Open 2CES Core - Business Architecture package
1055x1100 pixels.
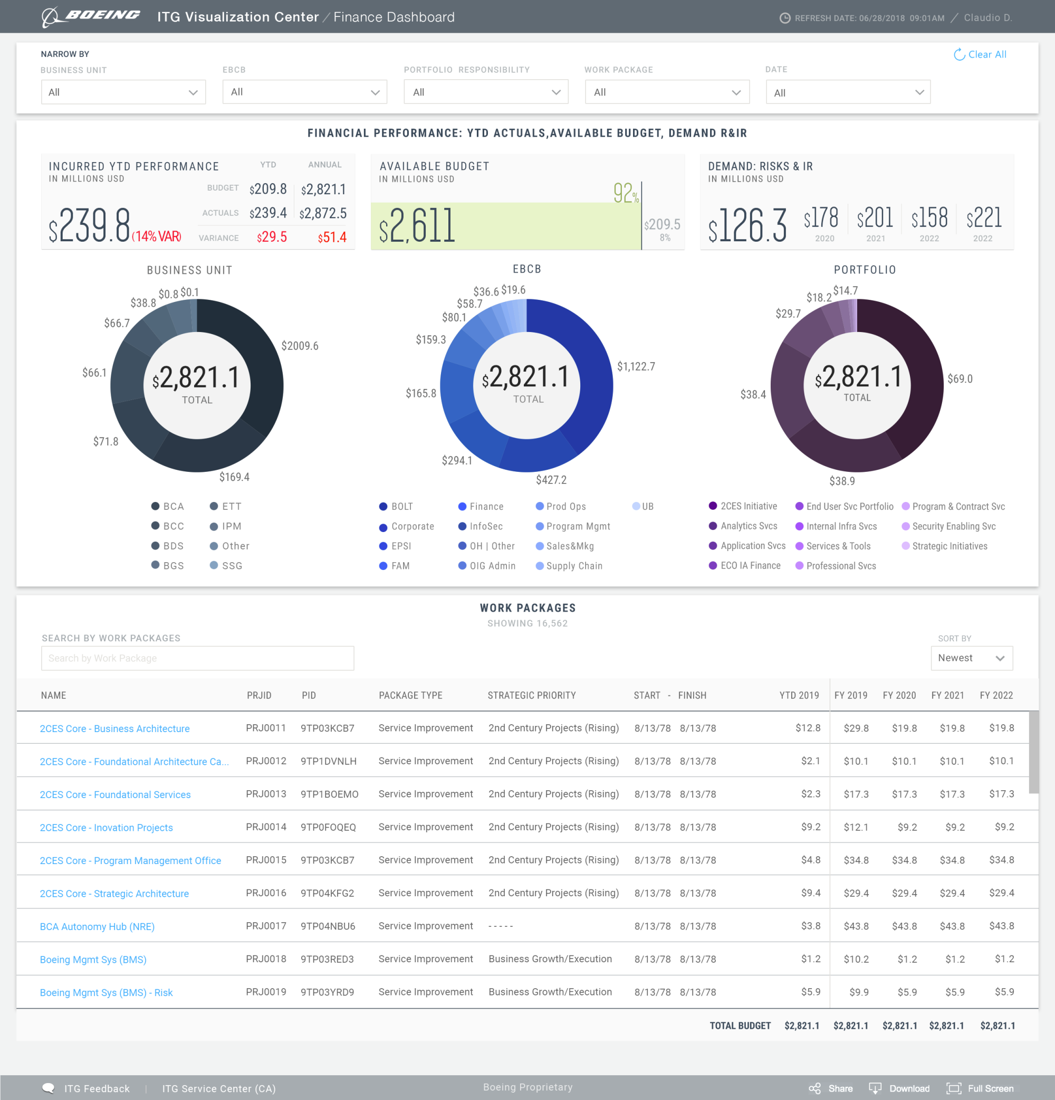pos(114,728)
